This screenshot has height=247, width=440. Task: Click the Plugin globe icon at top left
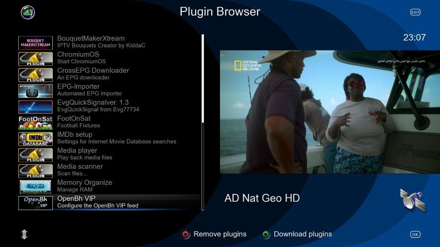pos(28,12)
